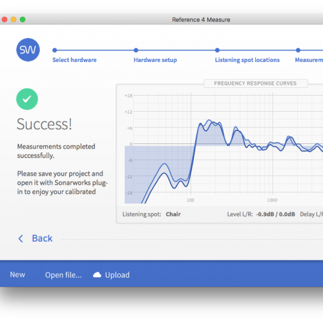The image size is (323, 323).
Task: Select the Listening spot locations step dot
Action: (x=217, y=50)
